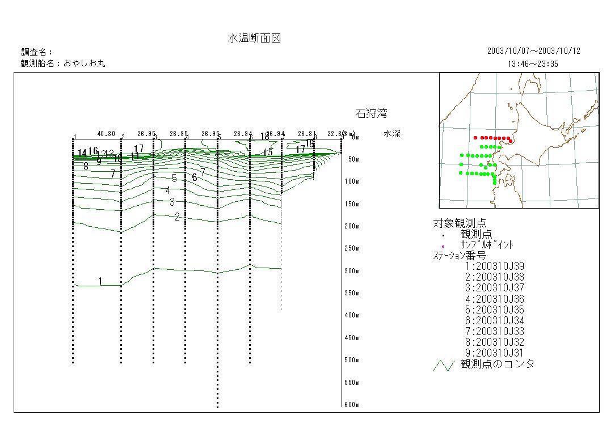Click the 石狩湾 section label

(371, 113)
